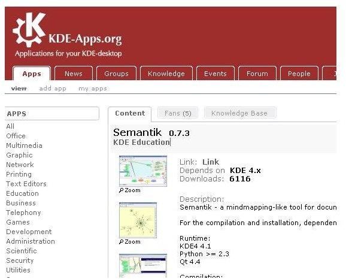Image resolution: width=346 pixels, height=279 pixels.
Task: Open the yellow mindmap thumbnail
Action: [138, 220]
